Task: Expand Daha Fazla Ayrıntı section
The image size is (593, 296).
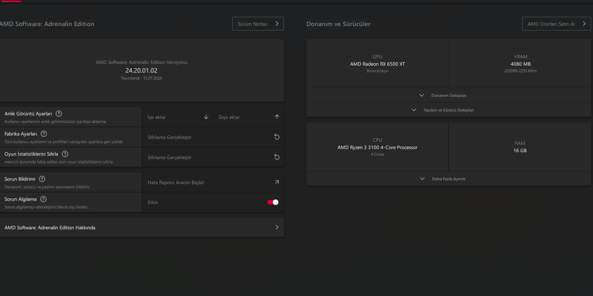Action: (448, 179)
